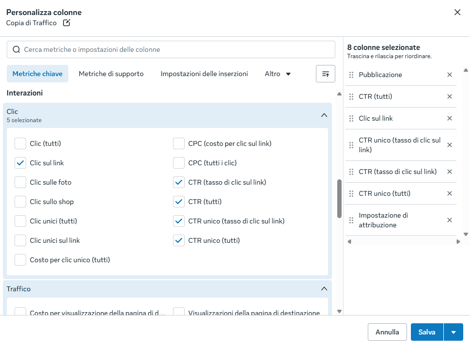Grab the drag handle for Pubblicazione
Viewport: 470px width, 348px height.
(351, 75)
